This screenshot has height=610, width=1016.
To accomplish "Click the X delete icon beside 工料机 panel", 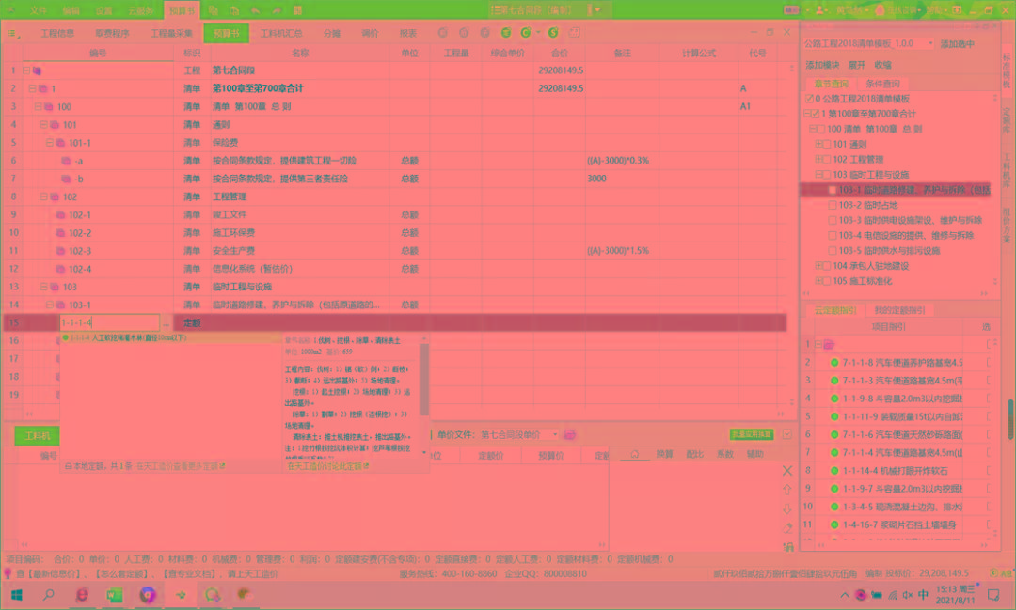I will 787,471.
